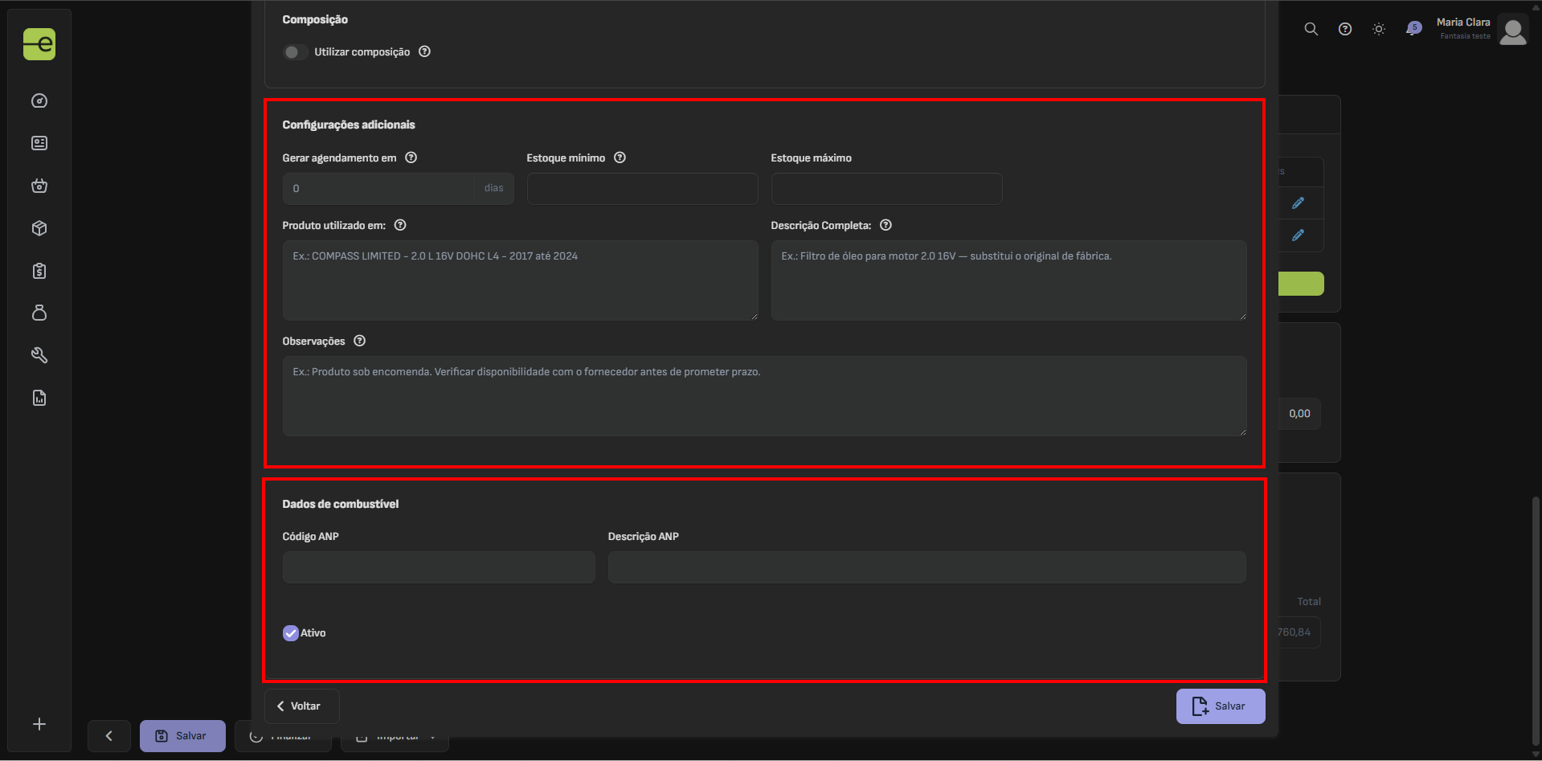This screenshot has width=1542, height=761.
Task: Click the plus icon at sidebar bottom
Action: click(x=39, y=724)
